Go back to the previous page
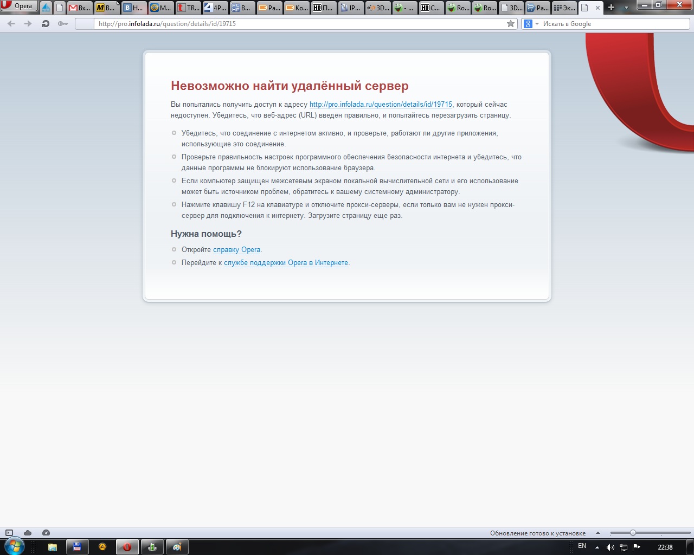This screenshot has width=694, height=555. [x=11, y=24]
